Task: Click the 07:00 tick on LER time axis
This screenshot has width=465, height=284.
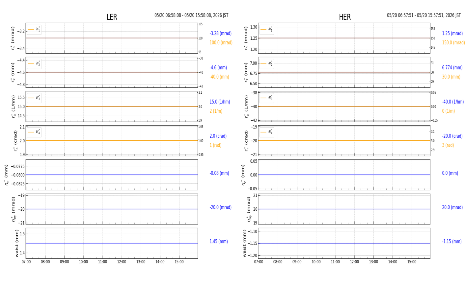Action: (x=26, y=262)
